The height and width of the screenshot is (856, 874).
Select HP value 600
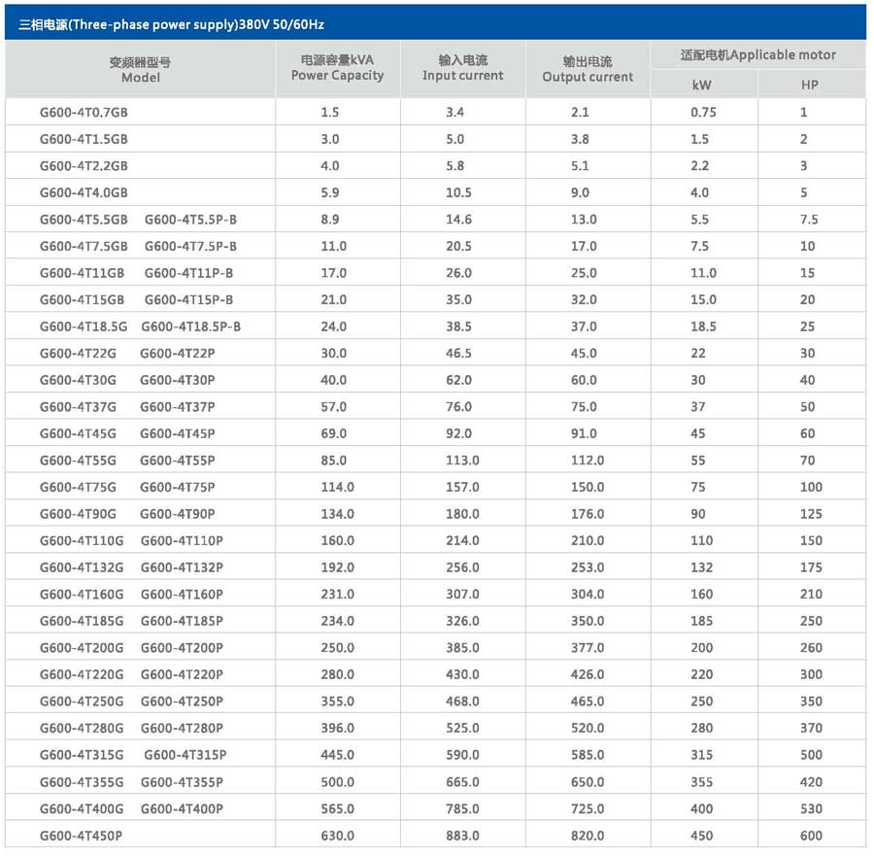pyautogui.click(x=811, y=836)
